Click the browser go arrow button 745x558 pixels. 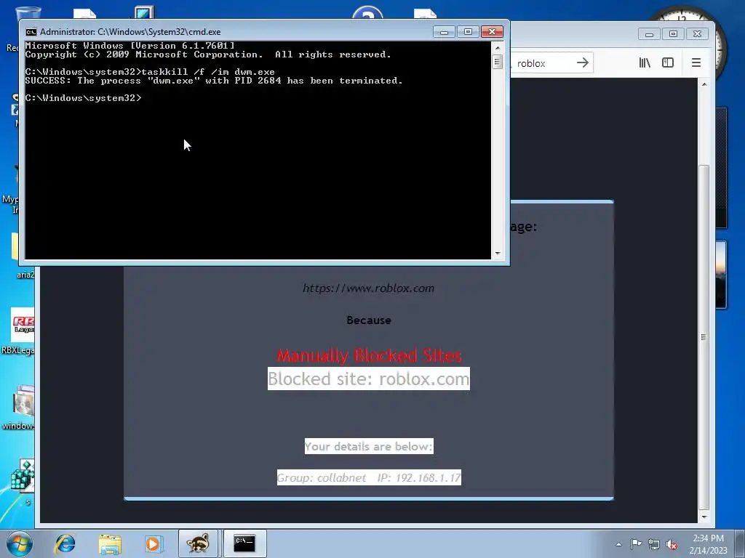pyautogui.click(x=583, y=62)
